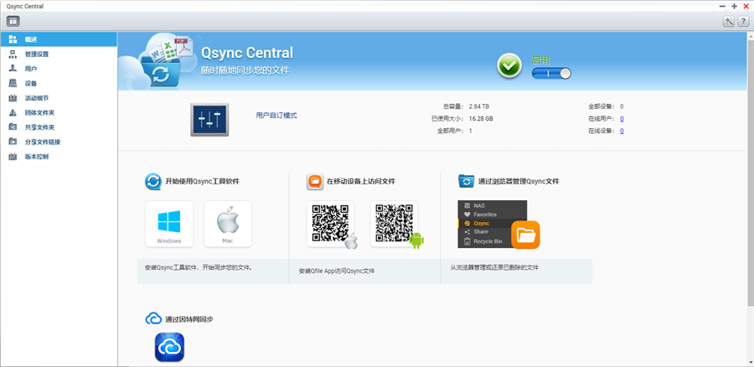754x367 pixels.
Task: Open 团体文件夹 in sidebar
Action: pos(39,112)
